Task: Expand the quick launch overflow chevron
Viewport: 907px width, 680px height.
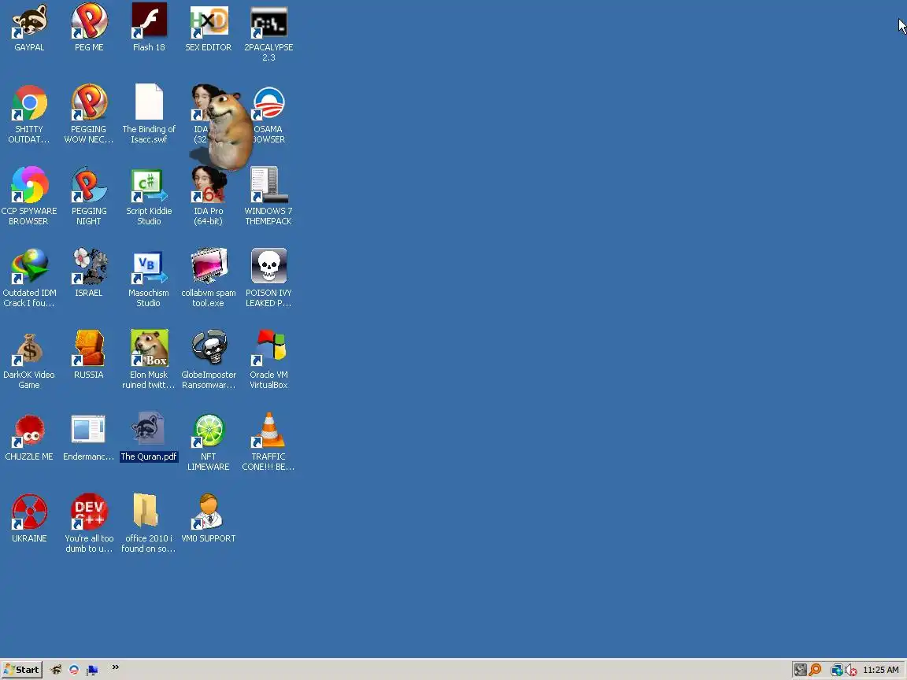Action: point(115,667)
